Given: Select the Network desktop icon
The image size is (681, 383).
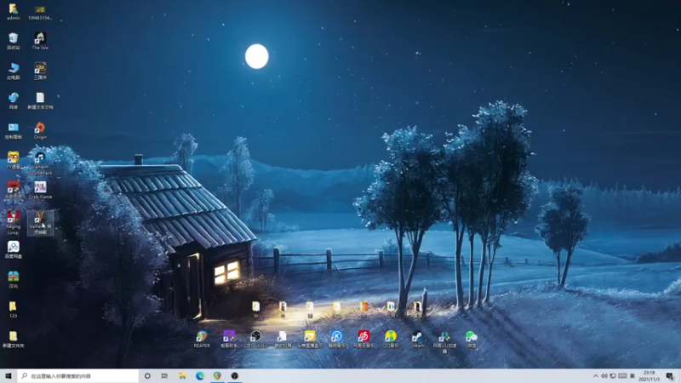Looking at the screenshot, I should point(13,100).
